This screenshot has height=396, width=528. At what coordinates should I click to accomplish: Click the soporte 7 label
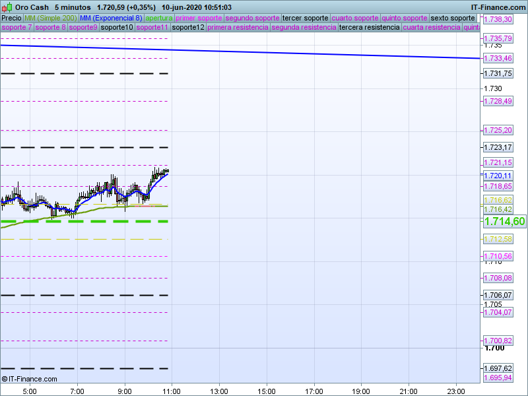tap(16, 27)
